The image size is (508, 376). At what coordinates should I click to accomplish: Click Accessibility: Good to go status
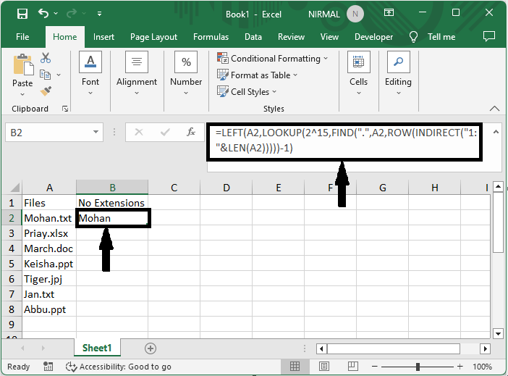tap(119, 367)
